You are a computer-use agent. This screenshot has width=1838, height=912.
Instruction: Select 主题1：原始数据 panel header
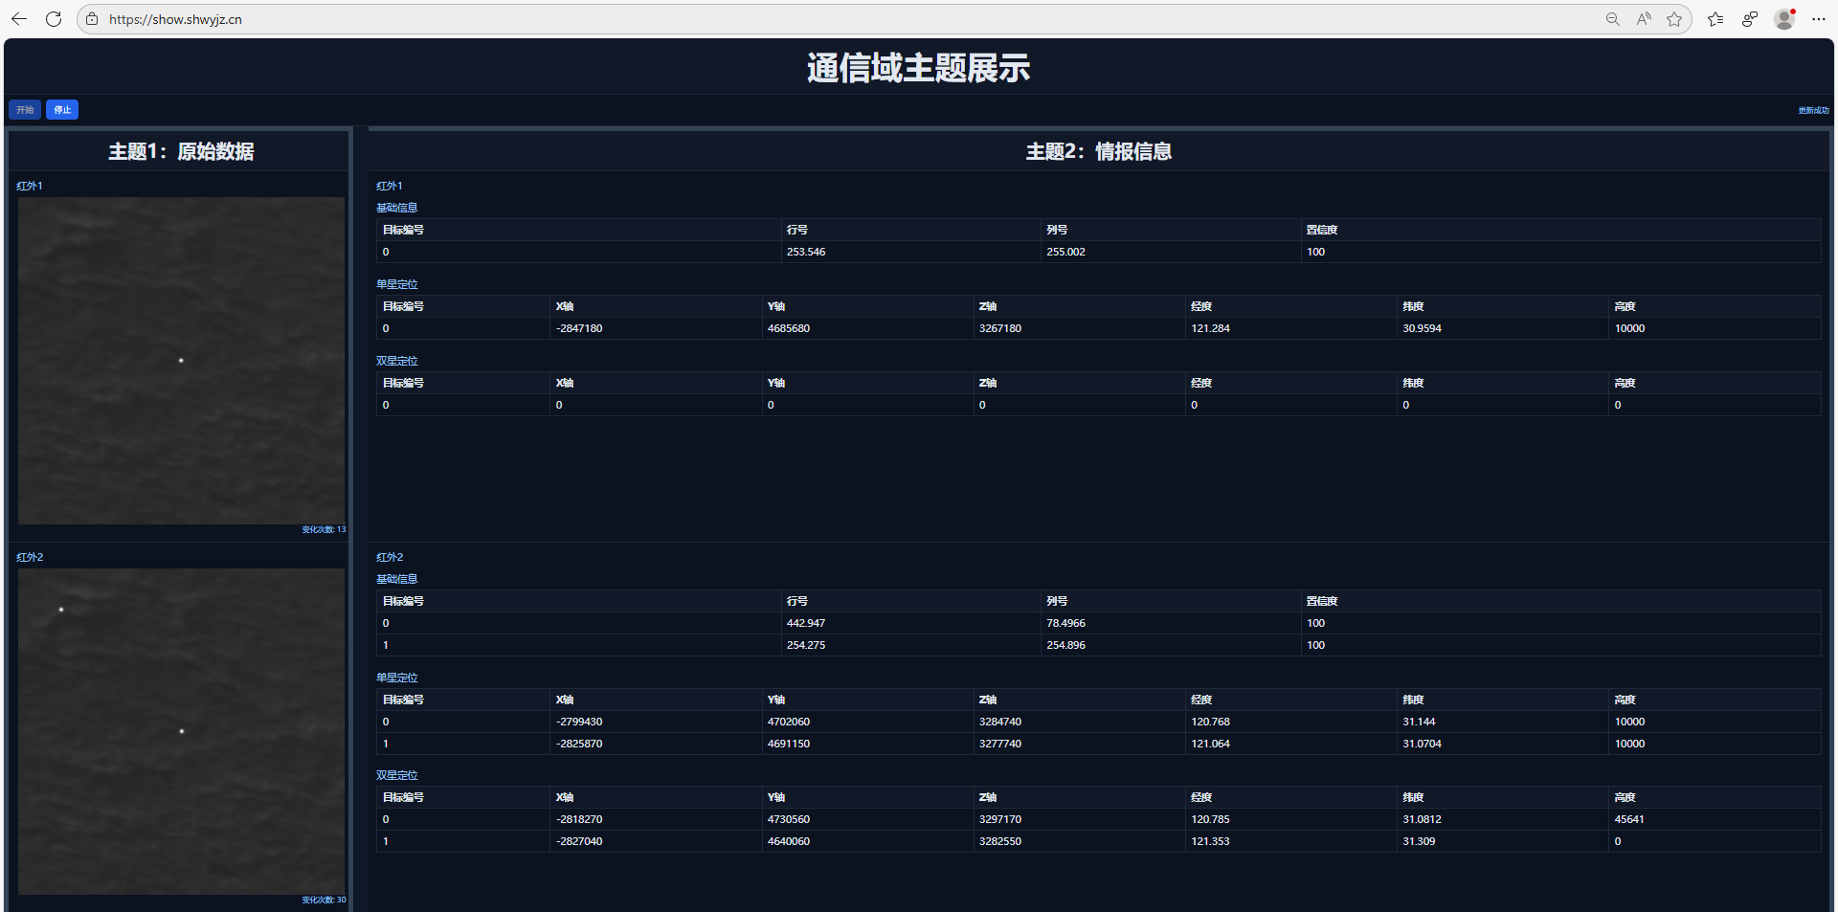[x=181, y=151]
